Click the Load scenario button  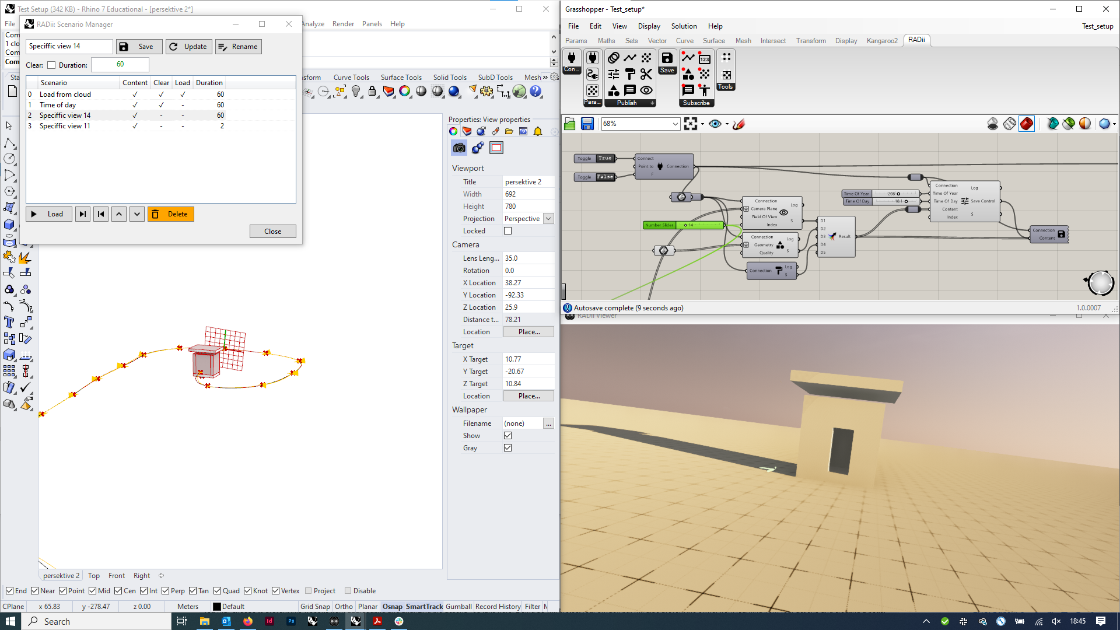[x=49, y=214]
